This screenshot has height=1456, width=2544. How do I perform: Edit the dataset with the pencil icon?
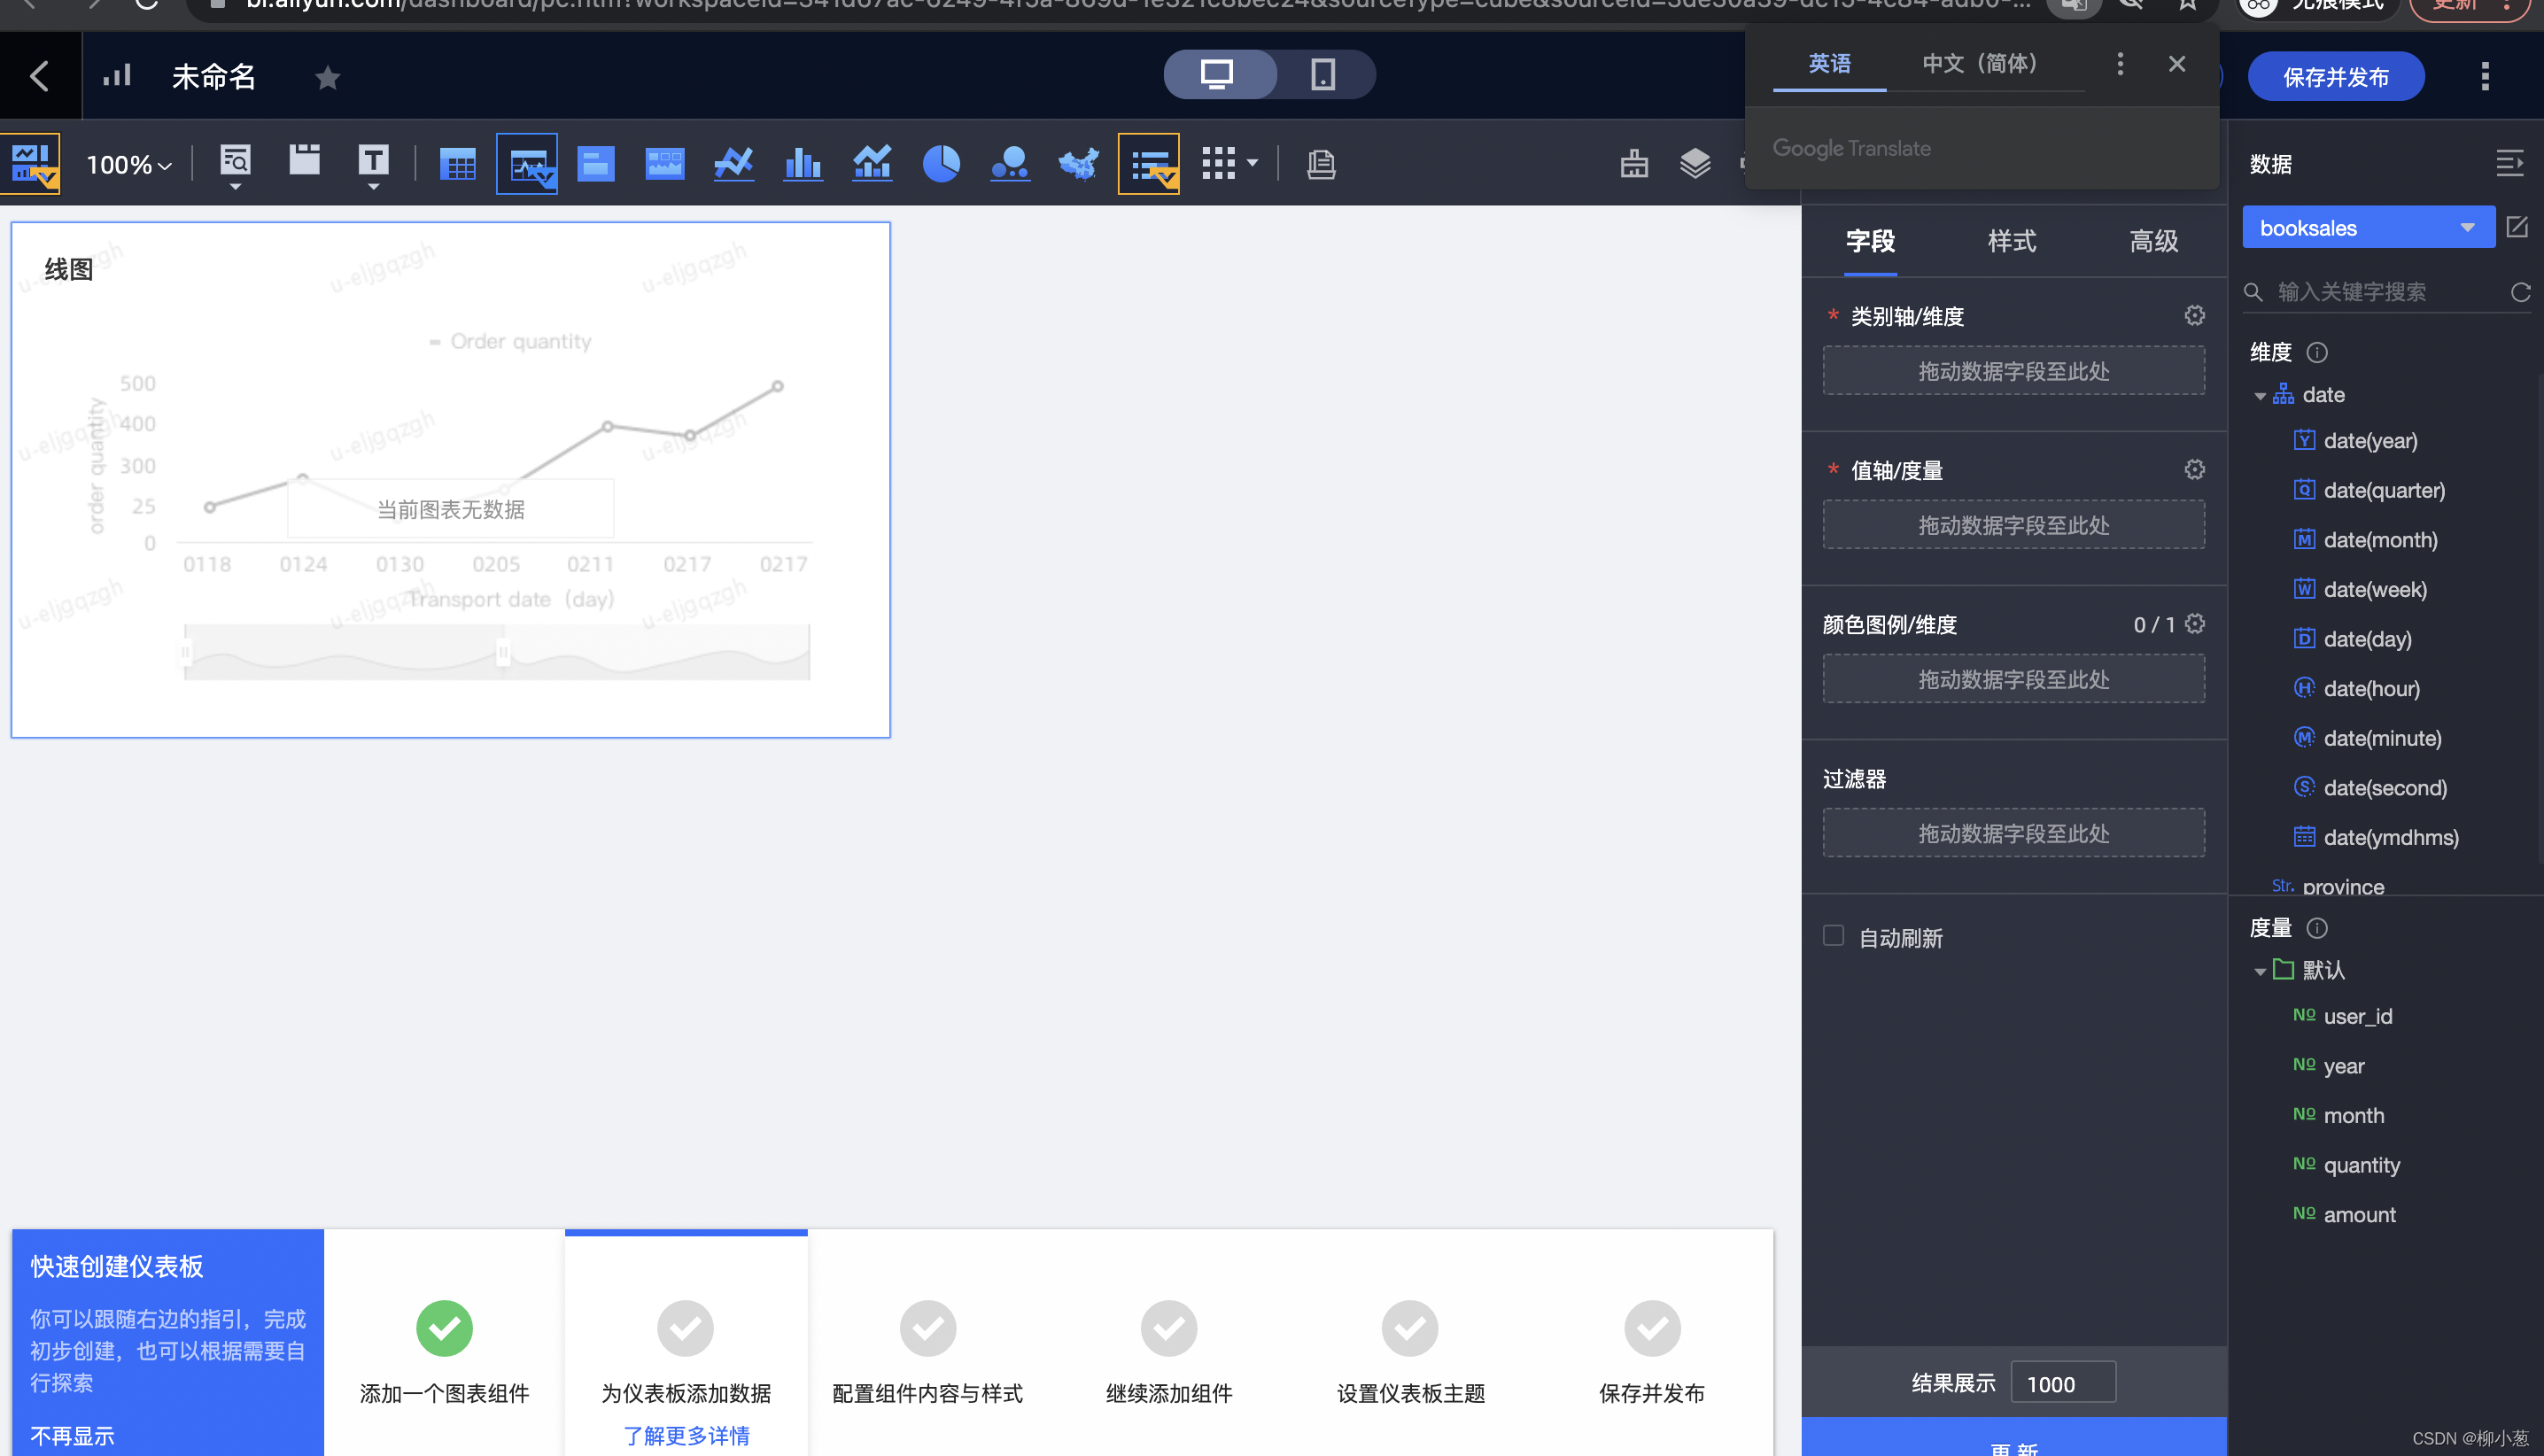coord(2517,228)
